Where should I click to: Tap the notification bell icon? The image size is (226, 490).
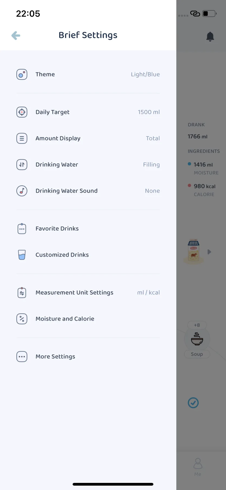210,36
